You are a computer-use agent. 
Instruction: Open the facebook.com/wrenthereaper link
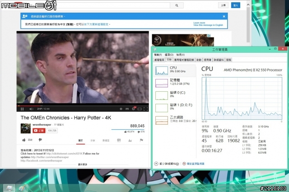click(41, 161)
